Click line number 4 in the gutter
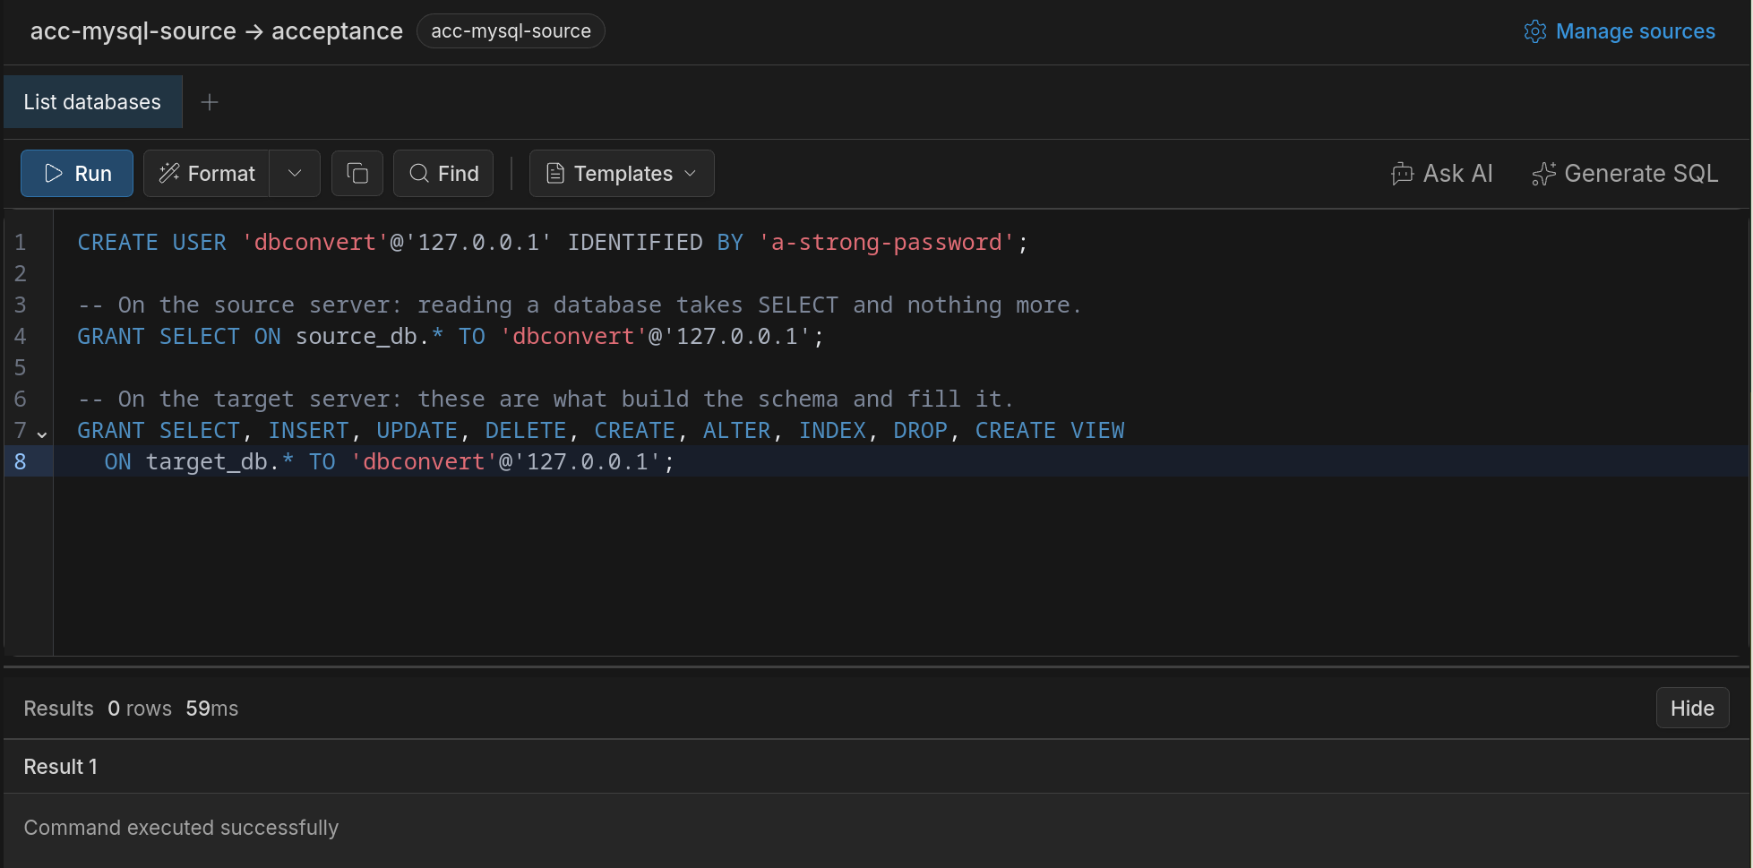 (x=20, y=337)
